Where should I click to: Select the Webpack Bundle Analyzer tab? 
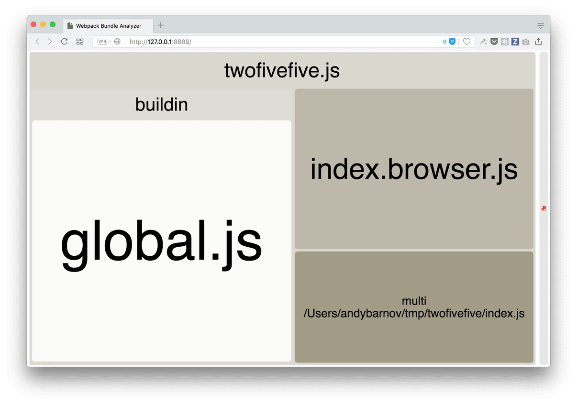108,26
